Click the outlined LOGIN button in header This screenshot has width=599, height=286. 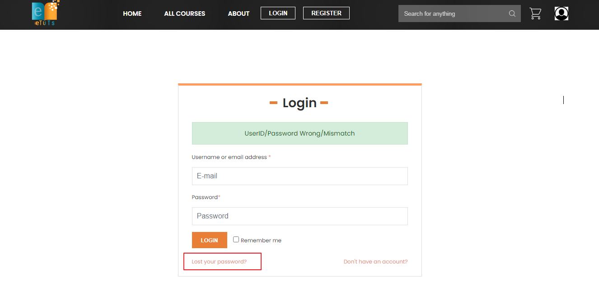coord(278,13)
